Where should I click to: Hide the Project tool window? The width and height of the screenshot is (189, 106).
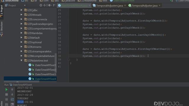point(54,5)
